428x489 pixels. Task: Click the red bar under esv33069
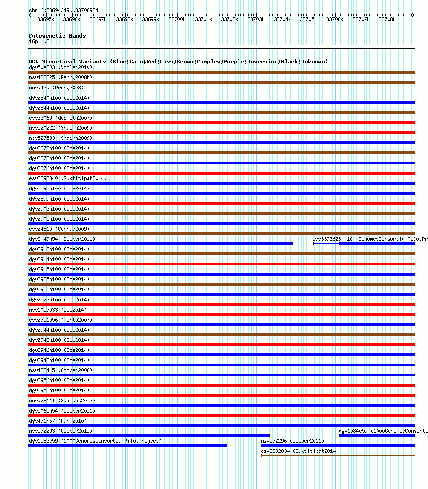click(222, 123)
